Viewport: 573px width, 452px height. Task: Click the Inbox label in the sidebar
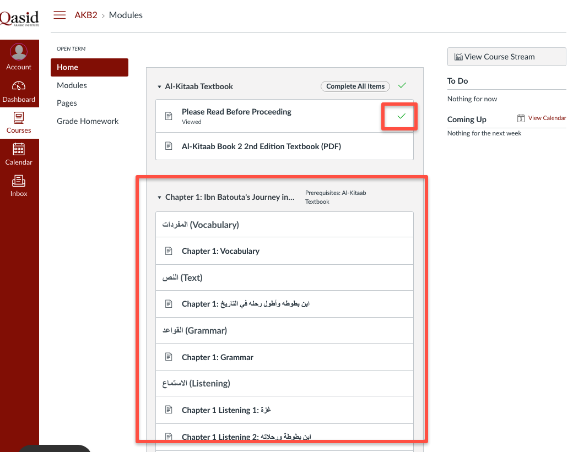pos(19,193)
